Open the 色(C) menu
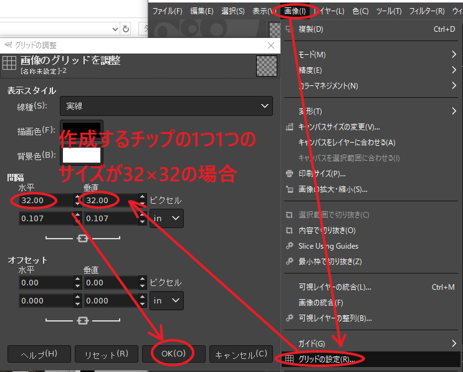The image size is (463, 372). pos(360,11)
